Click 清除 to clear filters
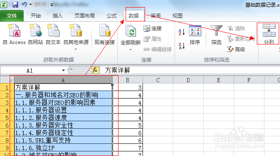 [x=236, y=29]
